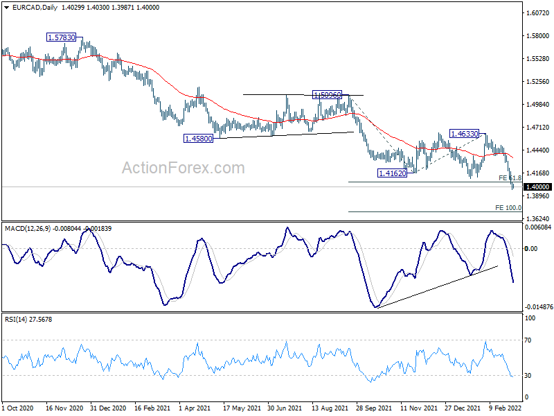Screen dimensions: 554x416
Task: Click the 1.44400 price axis value
Action: point(538,150)
